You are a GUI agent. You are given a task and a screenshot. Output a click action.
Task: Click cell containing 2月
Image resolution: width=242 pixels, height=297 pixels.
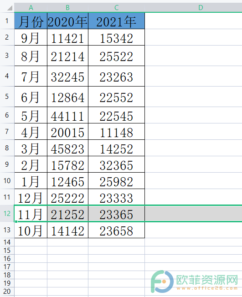pyautogui.click(x=31, y=164)
